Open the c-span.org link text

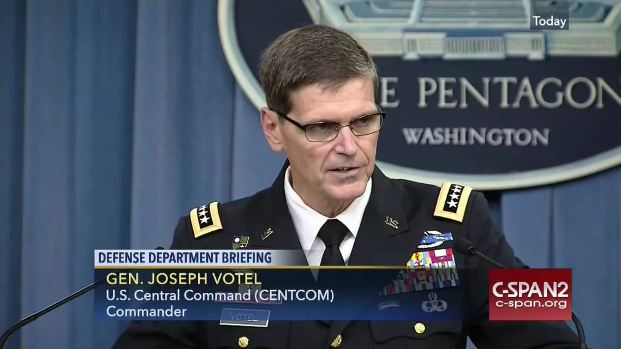pyautogui.click(x=531, y=304)
